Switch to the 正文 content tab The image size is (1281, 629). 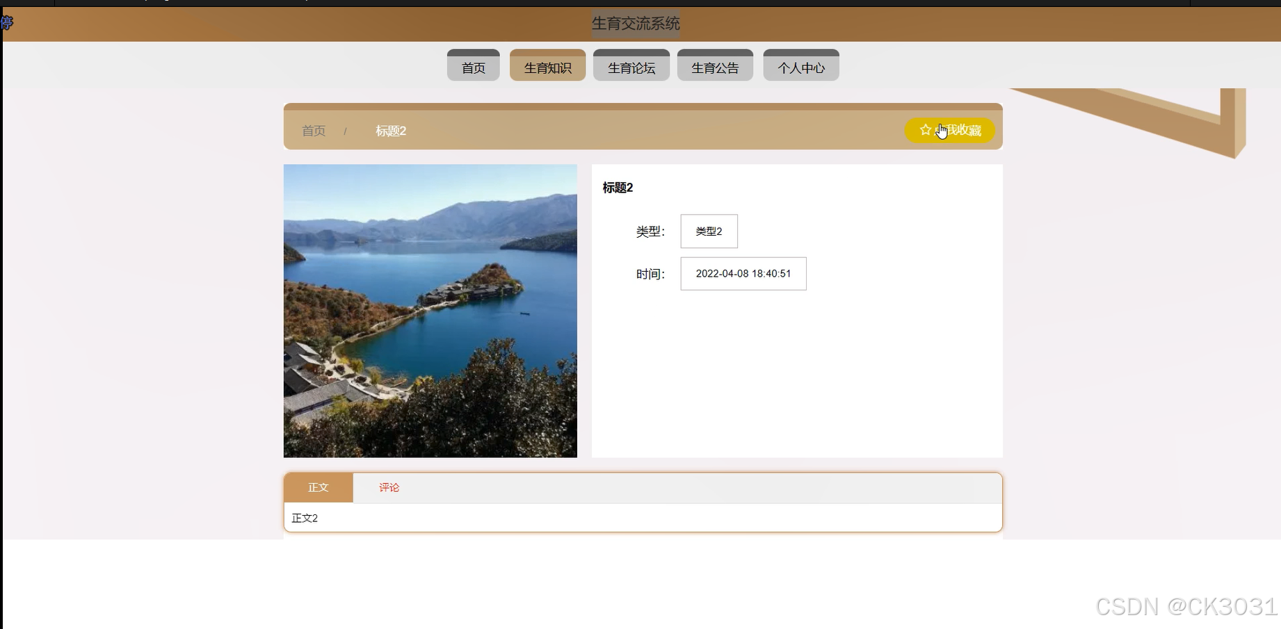coord(319,487)
